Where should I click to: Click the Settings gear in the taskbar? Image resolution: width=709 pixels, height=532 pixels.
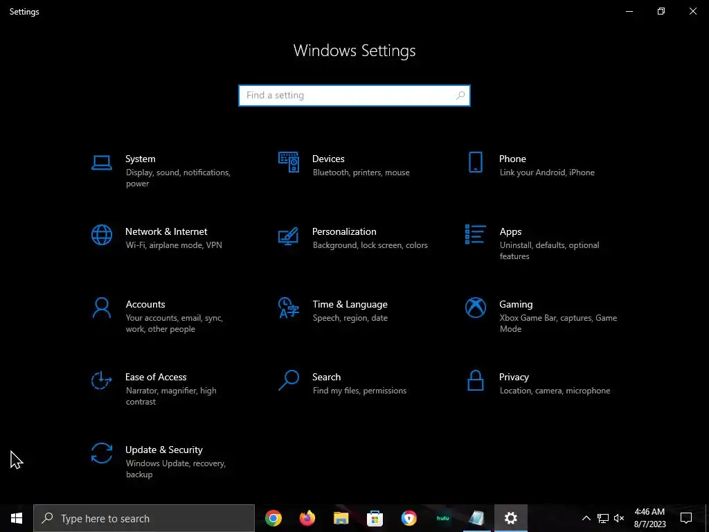tap(510, 518)
